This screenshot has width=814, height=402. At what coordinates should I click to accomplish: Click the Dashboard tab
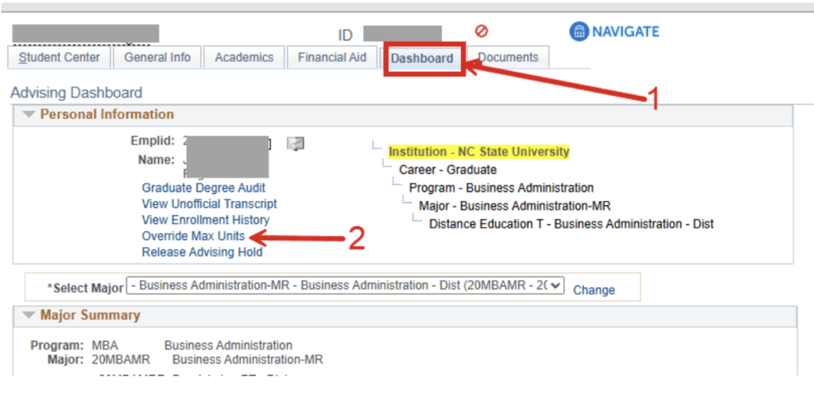click(x=422, y=58)
